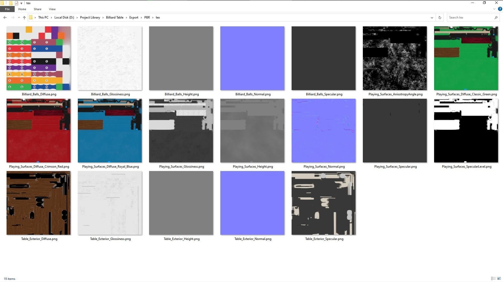503x282 pixels.
Task: Click the Back navigation arrow
Action: pyautogui.click(x=5, y=17)
